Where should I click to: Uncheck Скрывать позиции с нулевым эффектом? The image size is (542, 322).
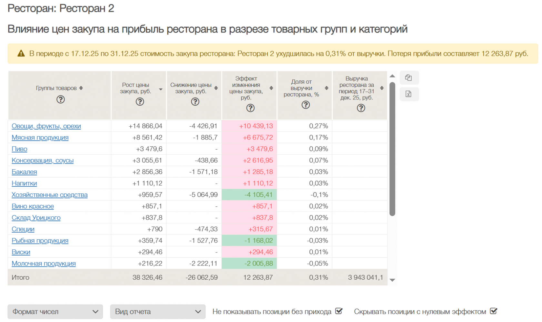coord(494,311)
